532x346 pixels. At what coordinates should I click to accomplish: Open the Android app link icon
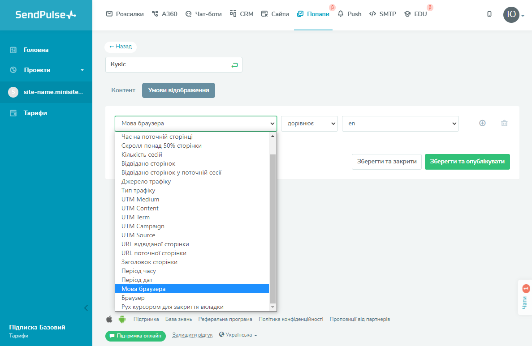(x=122, y=319)
